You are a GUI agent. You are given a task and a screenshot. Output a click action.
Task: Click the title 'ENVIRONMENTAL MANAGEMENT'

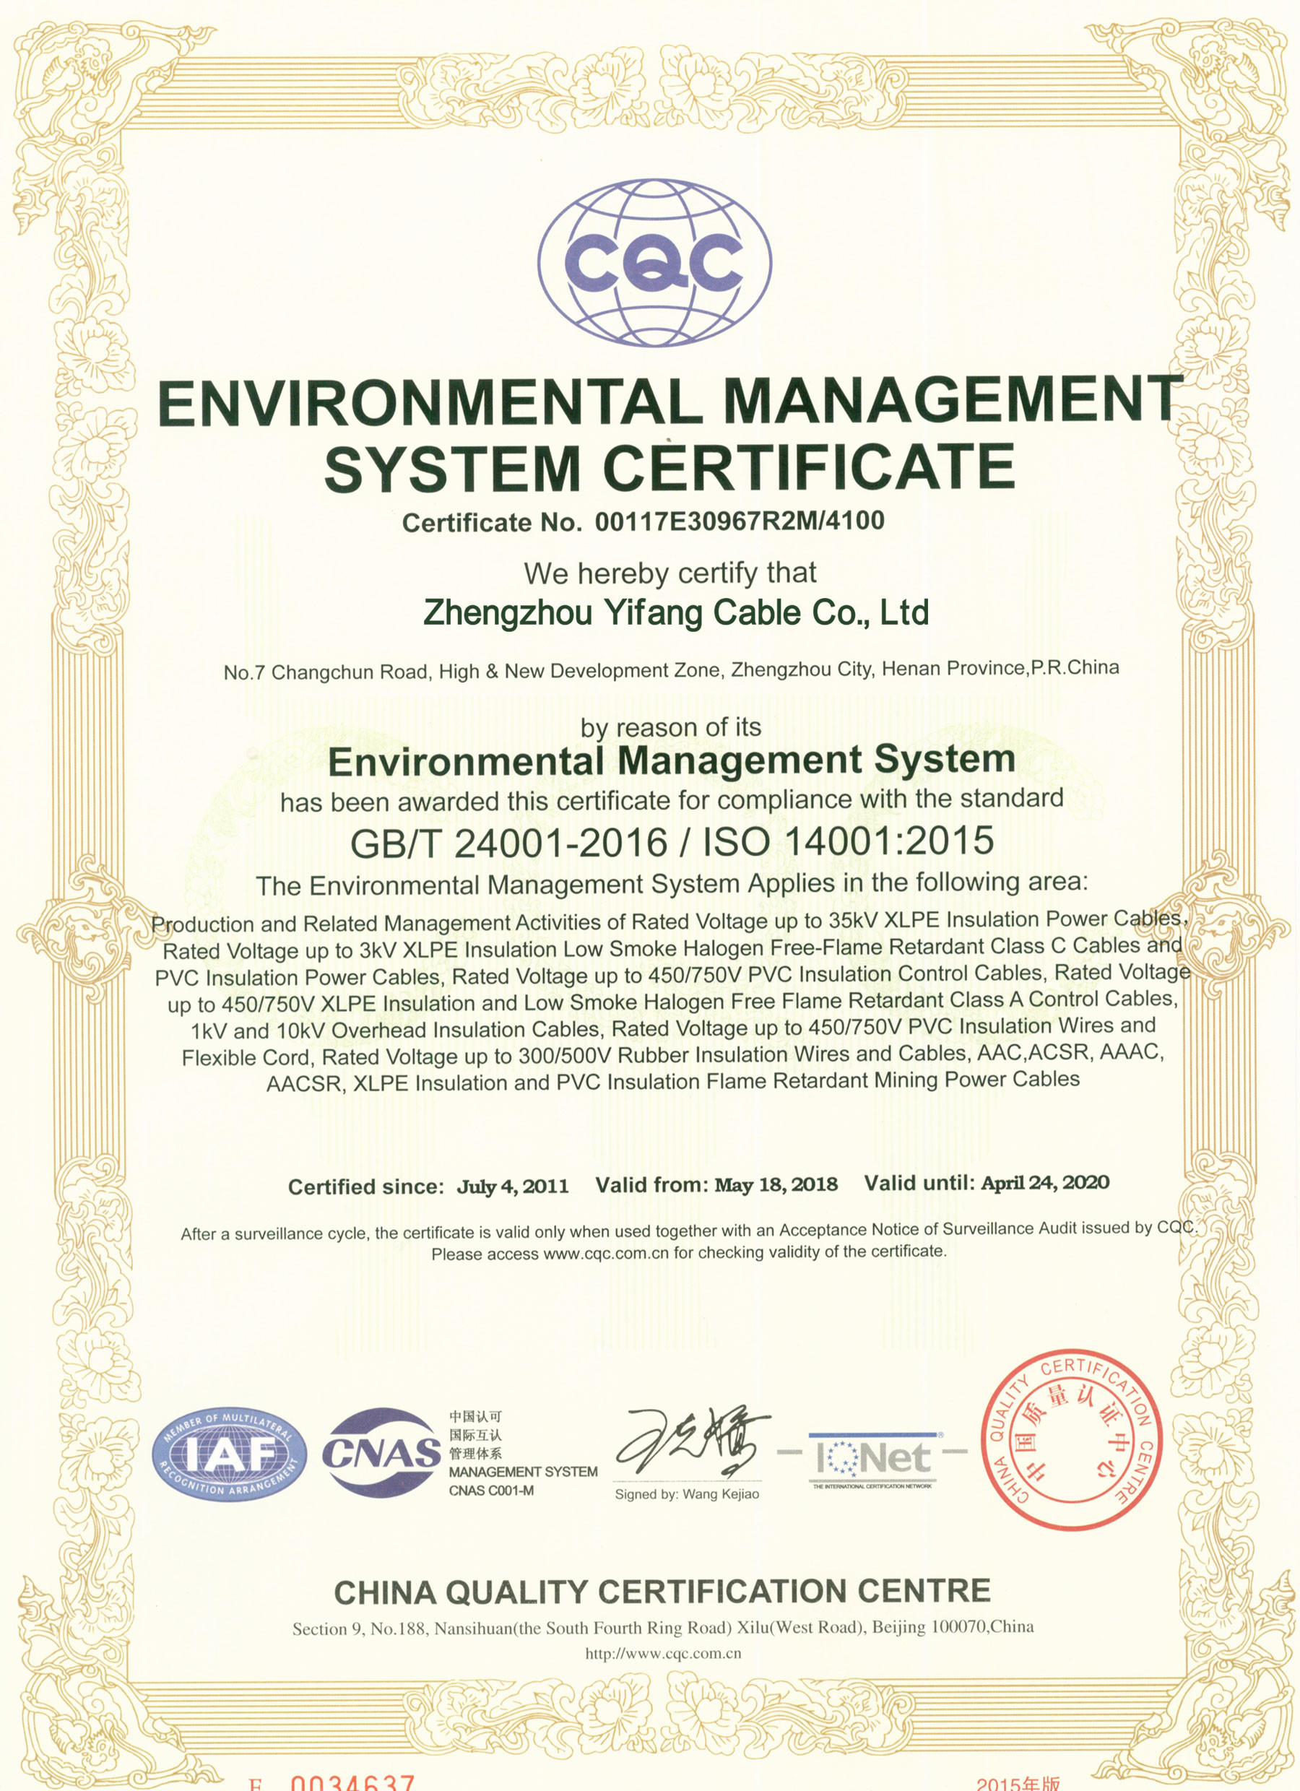670,402
